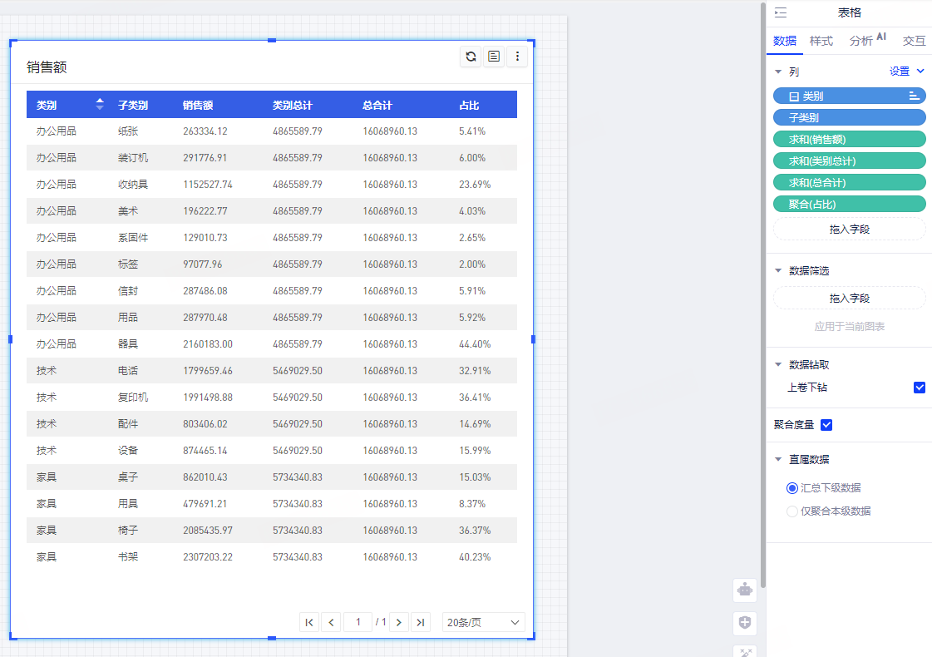Image resolution: width=932 pixels, height=657 pixels.
Task: Open the three-dot more options menu
Action: tap(517, 57)
